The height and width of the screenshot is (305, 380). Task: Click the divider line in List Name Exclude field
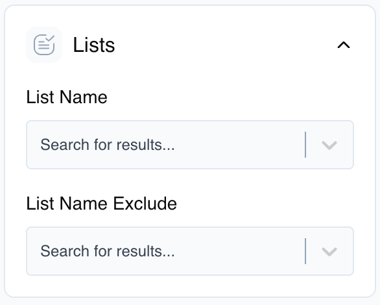click(x=305, y=251)
